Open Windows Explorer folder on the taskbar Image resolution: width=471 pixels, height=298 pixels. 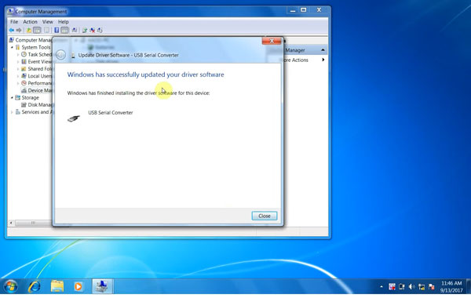tap(57, 286)
